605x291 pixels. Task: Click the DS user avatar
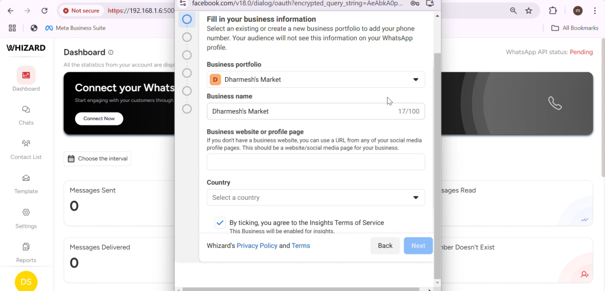pos(26,282)
